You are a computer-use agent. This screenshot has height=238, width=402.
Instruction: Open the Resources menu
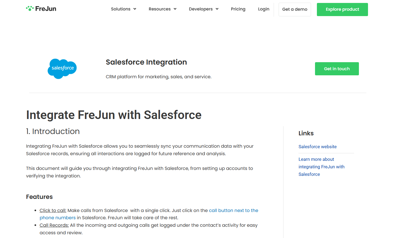coord(162,9)
